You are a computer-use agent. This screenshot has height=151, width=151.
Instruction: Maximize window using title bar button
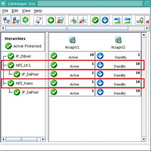point(147,3)
